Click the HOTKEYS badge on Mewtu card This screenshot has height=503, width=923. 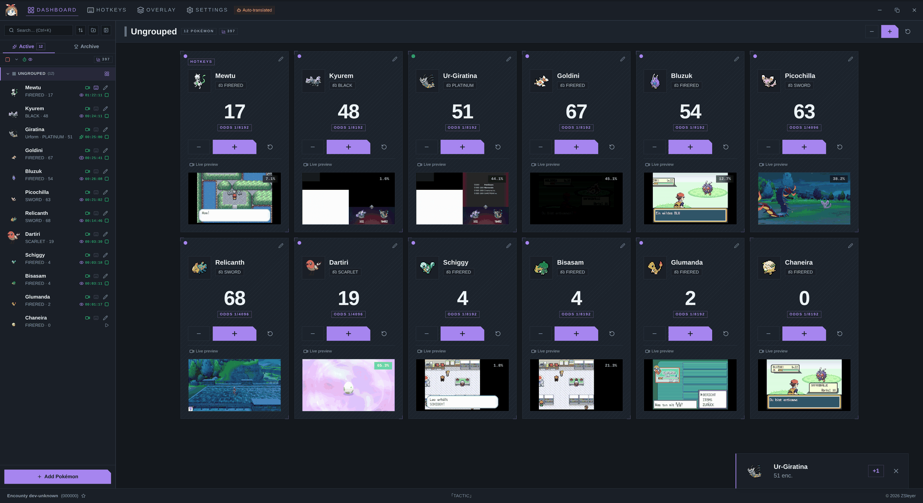201,61
